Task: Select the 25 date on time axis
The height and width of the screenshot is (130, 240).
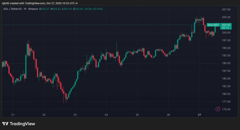Action: [137, 115]
